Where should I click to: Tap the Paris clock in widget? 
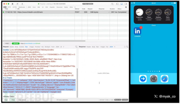(x=168, y=12)
